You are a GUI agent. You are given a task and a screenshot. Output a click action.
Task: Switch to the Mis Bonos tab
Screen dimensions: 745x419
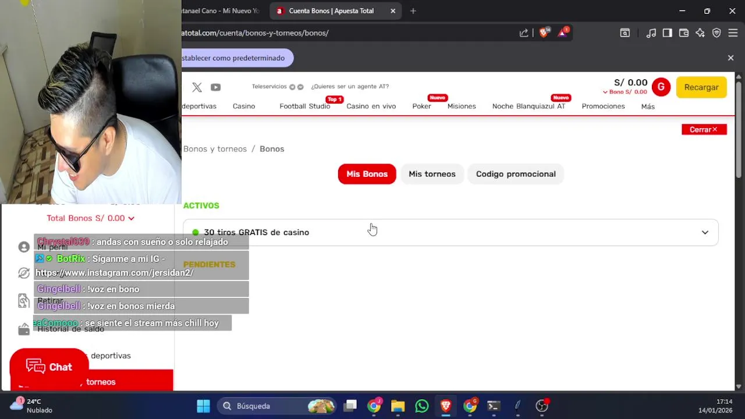coord(367,174)
